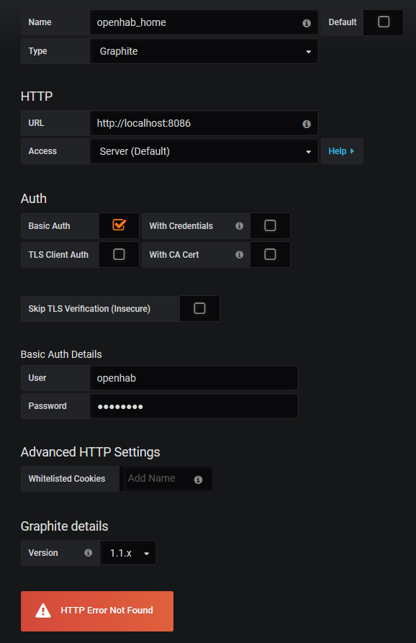Viewport: 416px width, 643px height.
Task: Click the Access label
Action: pos(42,151)
